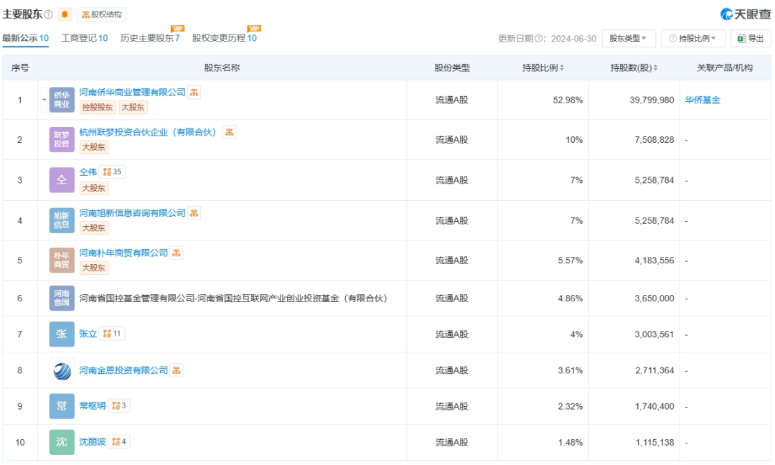The image size is (775, 465).
Task: Open the 股权结构 equity structure view
Action: pos(101,14)
